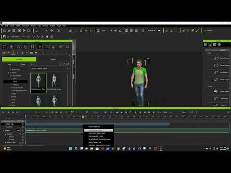Image resolution: width=231 pixels, height=173 pixels.
Task: Select the highlighted Motion sub-category icon
Action: tap(13, 52)
